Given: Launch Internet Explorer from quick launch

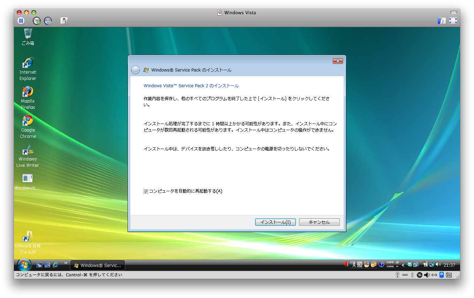Looking at the screenshot, I should coord(55,265).
